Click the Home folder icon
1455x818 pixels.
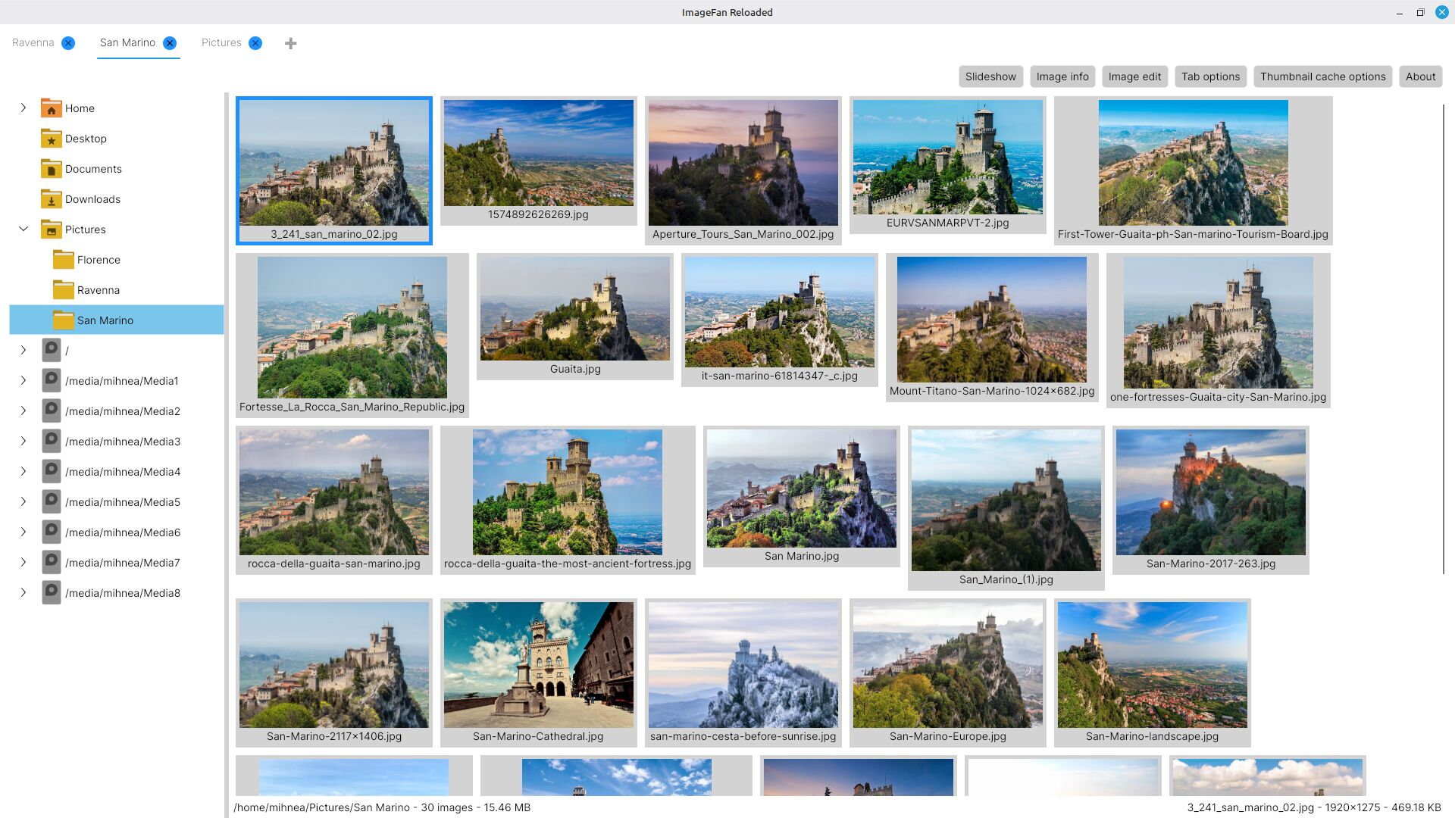51,108
